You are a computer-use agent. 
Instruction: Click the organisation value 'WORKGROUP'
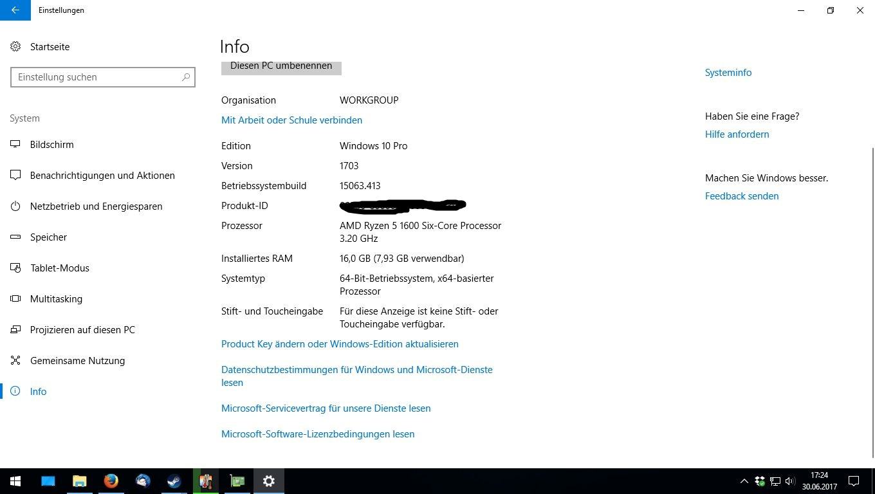pyautogui.click(x=369, y=100)
